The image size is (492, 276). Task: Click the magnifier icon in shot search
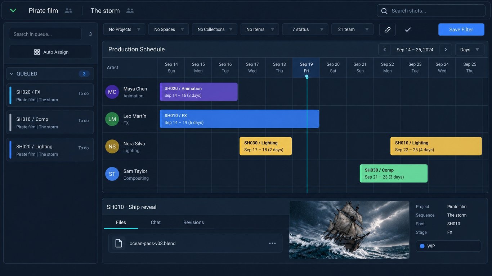(384, 11)
